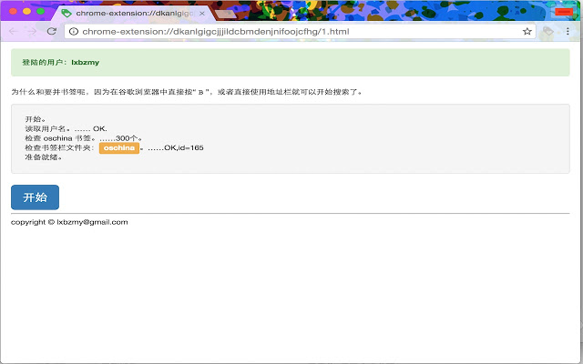Click the browser back arrow
583x364 pixels.
(x=13, y=31)
